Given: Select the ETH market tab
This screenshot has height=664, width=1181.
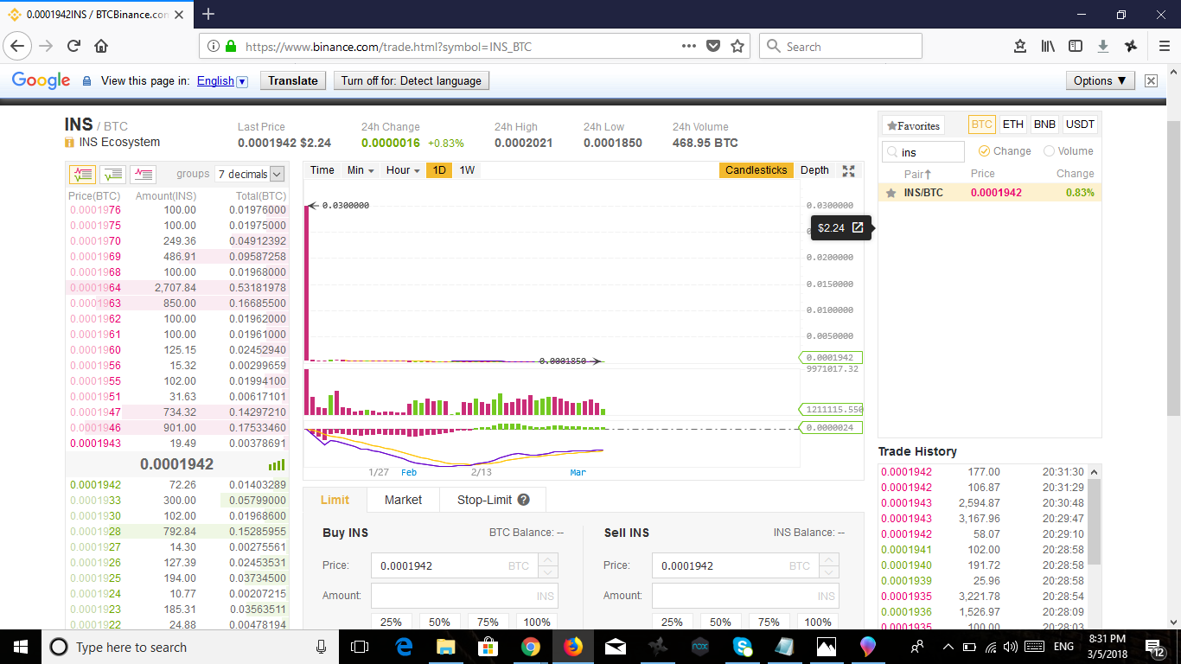Looking at the screenshot, I should pos(1013,124).
